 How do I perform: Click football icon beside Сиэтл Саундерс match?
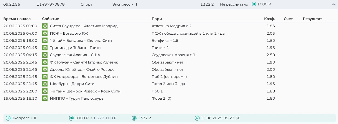[45, 26]
